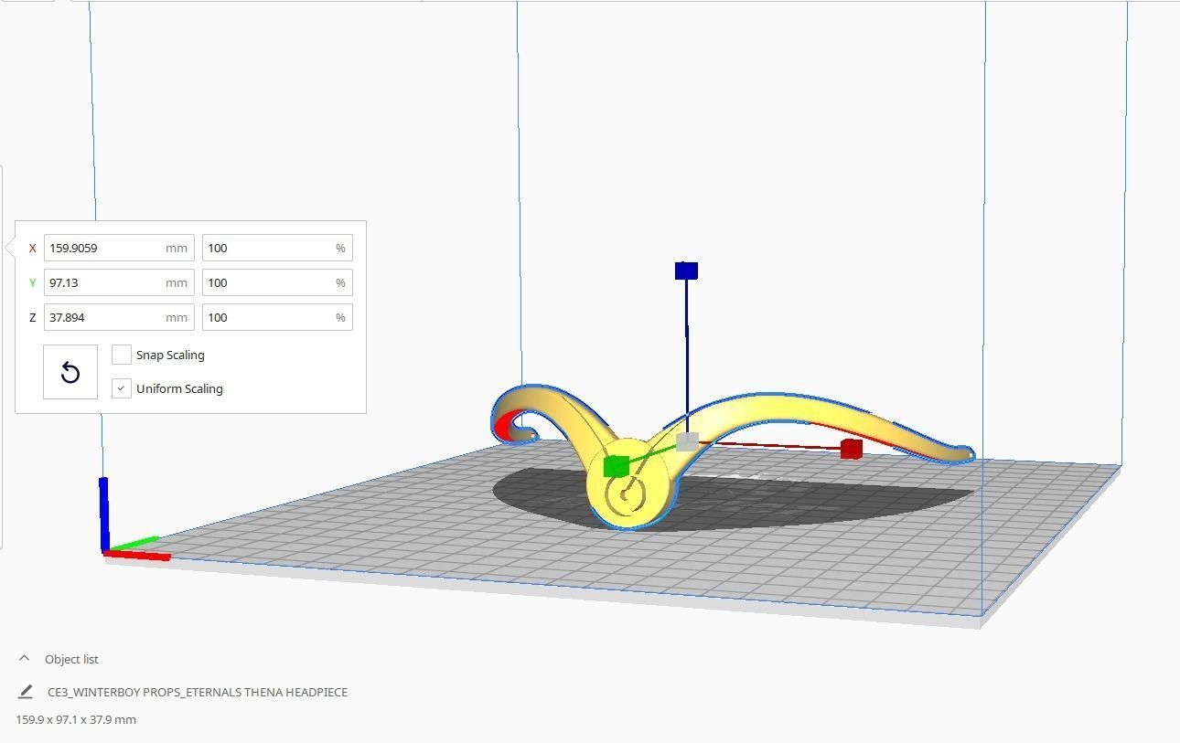Select the green Y-axis scale handle

(x=617, y=466)
